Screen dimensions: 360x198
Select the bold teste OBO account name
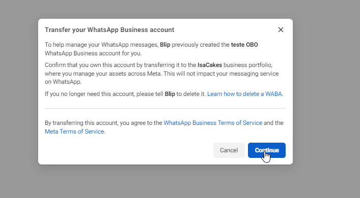coord(244,45)
